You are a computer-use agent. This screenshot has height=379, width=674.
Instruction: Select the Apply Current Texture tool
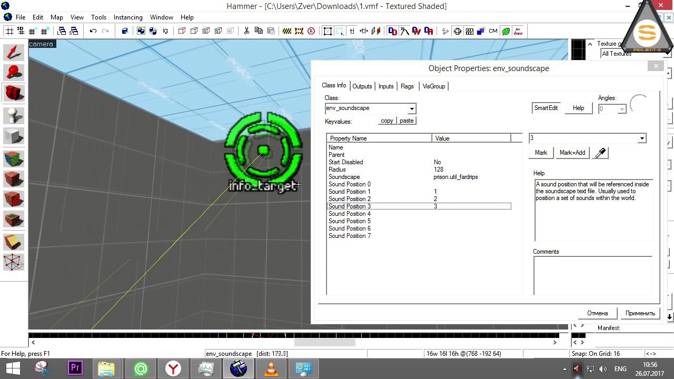point(14,178)
